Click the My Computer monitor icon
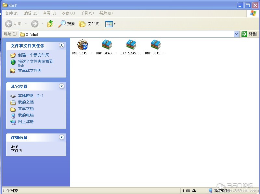Screen dimensions: 260x194 [13, 116]
